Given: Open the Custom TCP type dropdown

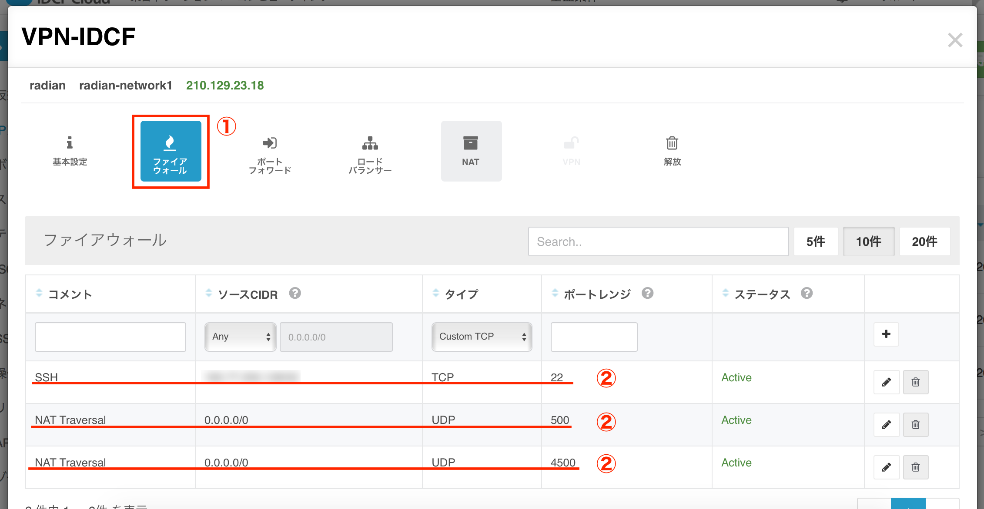Looking at the screenshot, I should coord(482,337).
